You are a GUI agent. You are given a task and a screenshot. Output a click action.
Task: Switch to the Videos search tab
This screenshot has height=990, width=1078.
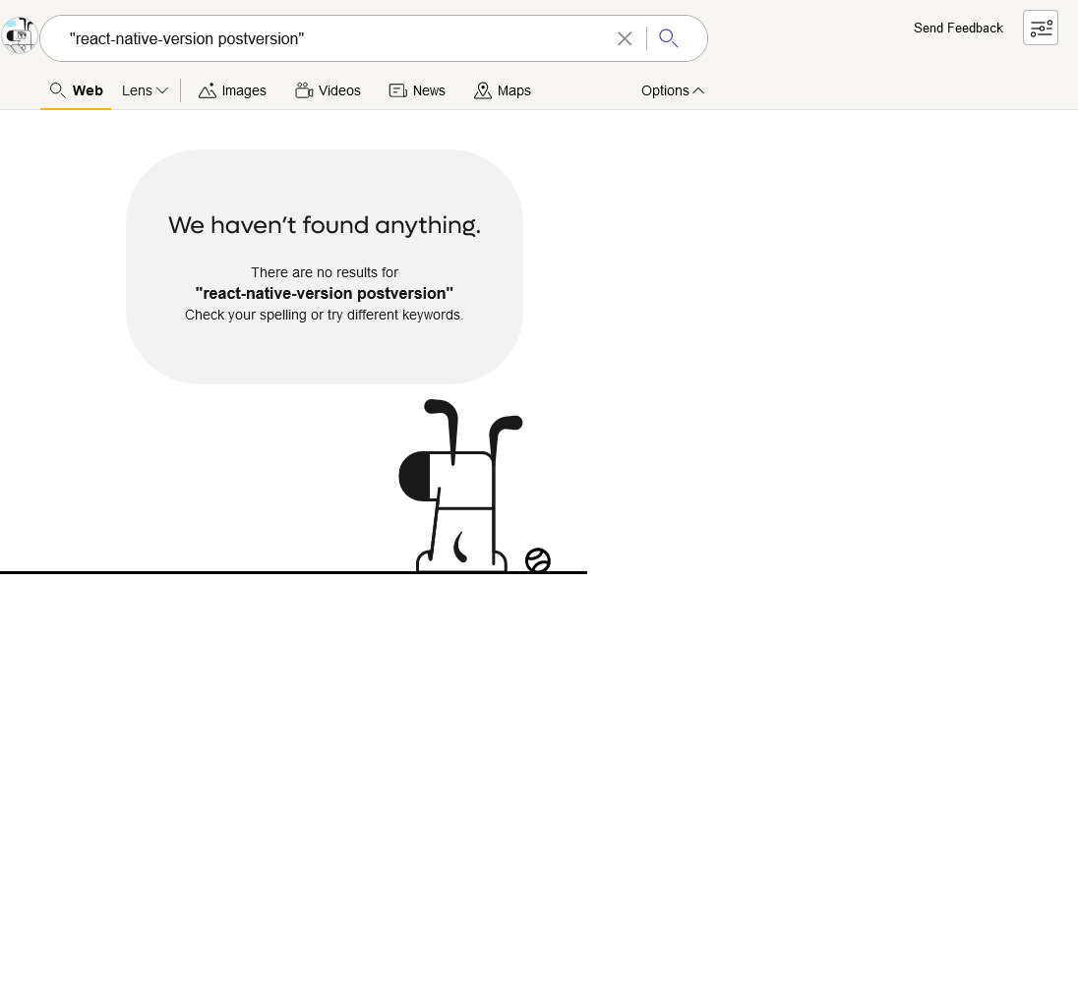(328, 90)
